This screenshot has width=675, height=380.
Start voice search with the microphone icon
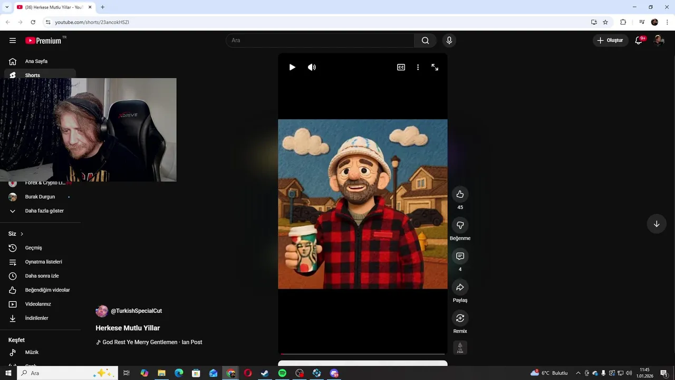[449, 41]
